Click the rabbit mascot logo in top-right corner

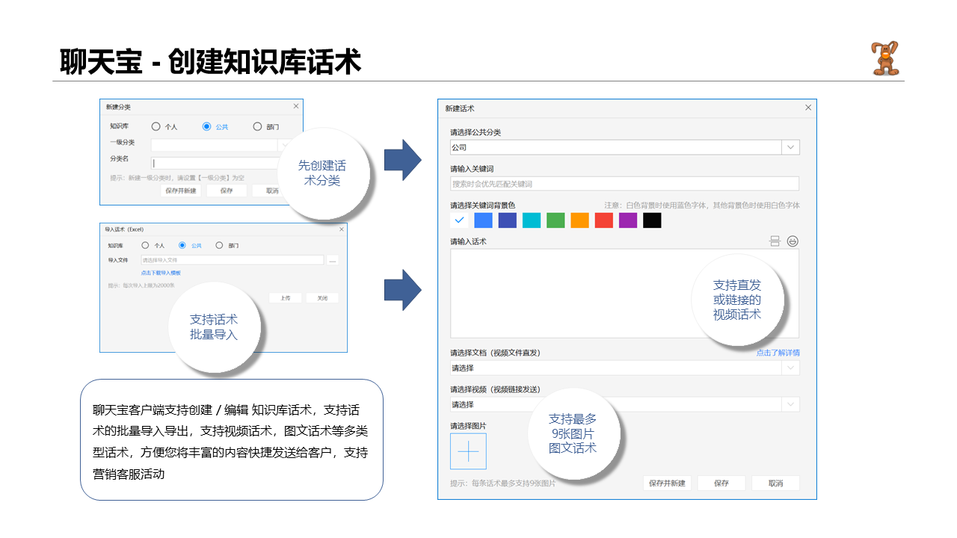pyautogui.click(x=884, y=56)
